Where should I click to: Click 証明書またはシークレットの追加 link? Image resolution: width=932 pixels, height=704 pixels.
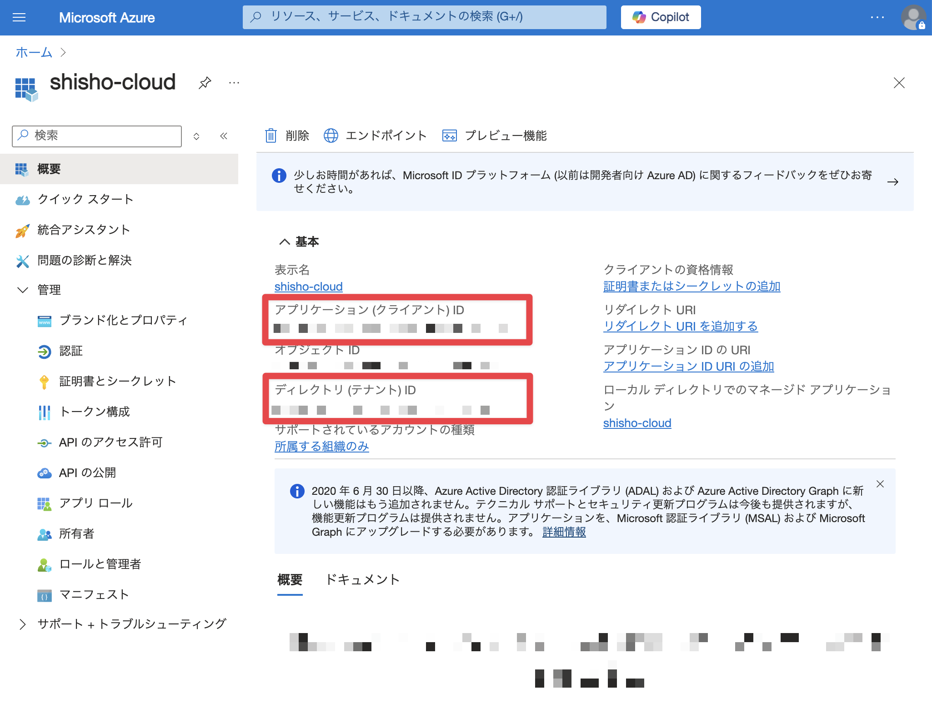click(x=691, y=286)
